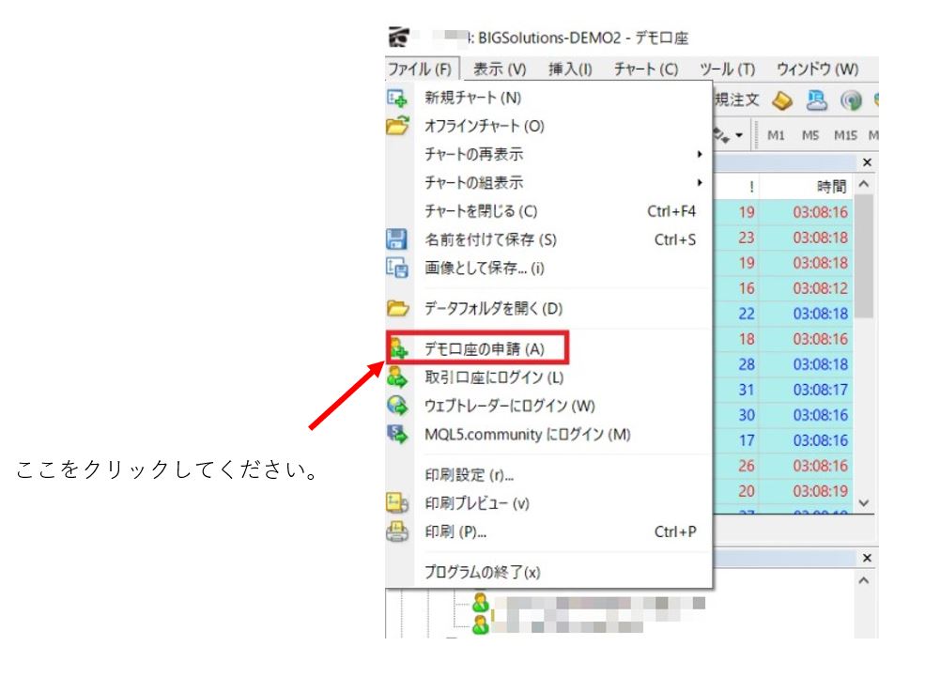The image size is (925, 677).
Task: Open the dropdown arrow left of M1
Action: 739,135
